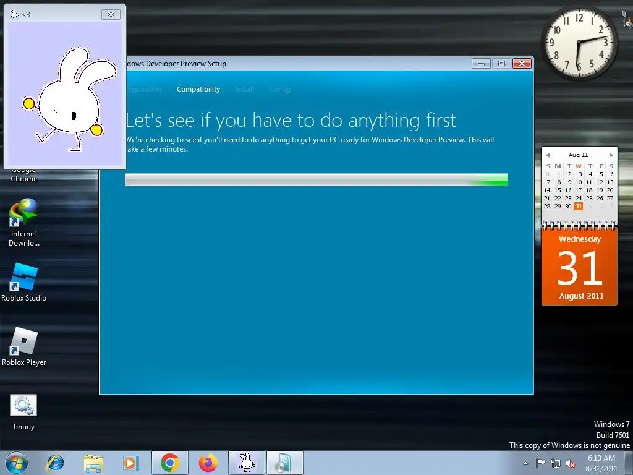Go to previous month in calendar gadget
This screenshot has width=633, height=475.
point(548,155)
